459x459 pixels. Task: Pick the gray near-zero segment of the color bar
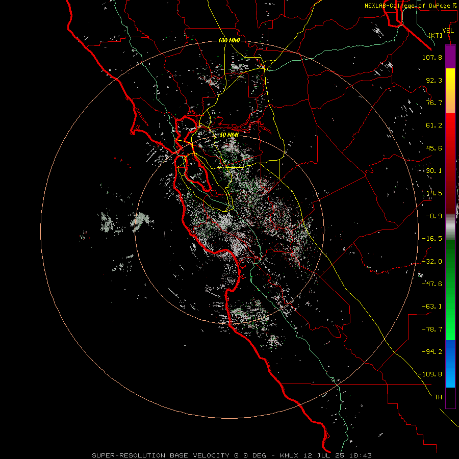coord(450,227)
